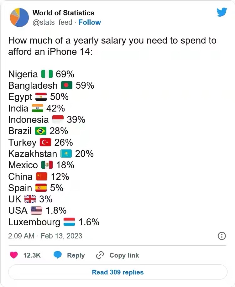The width and height of the screenshot is (235, 287).
Task: Click the Brazil flag emoji
Action: coord(40,131)
